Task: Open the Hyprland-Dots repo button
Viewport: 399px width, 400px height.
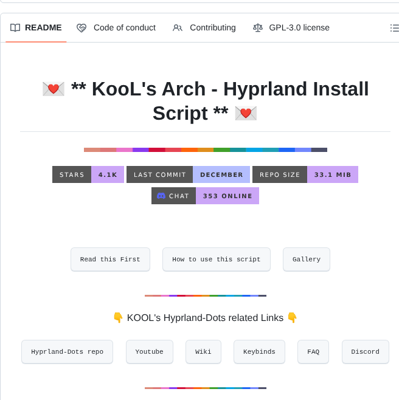Action: pos(67,352)
